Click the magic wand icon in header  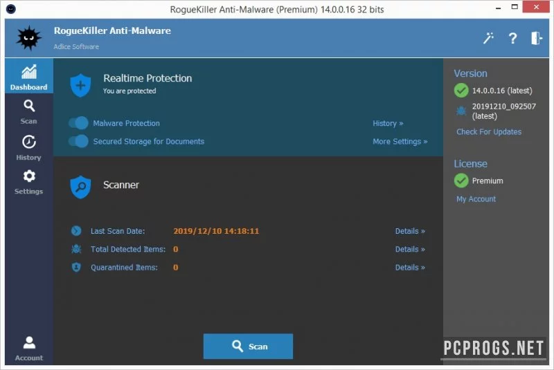488,38
